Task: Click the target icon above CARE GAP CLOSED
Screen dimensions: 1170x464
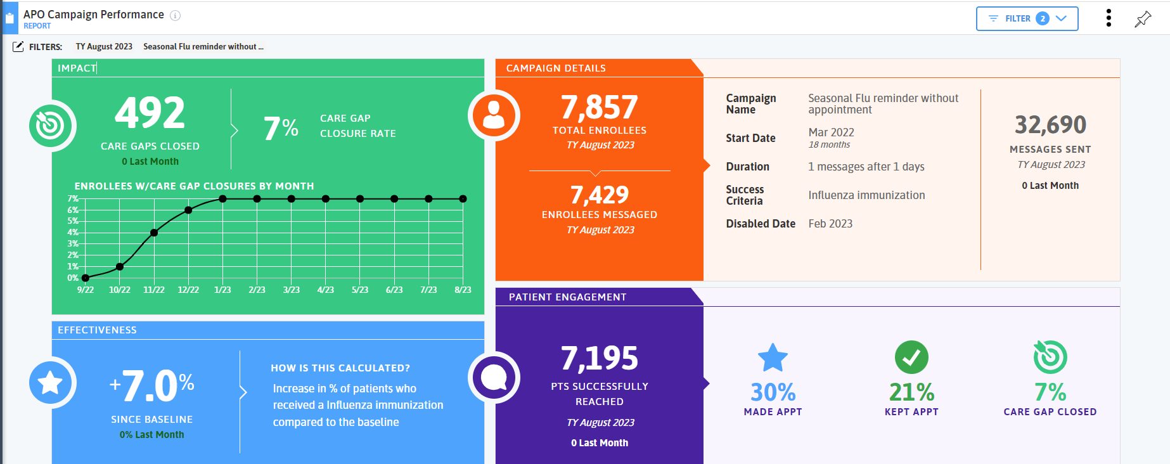Action: coord(1050,357)
